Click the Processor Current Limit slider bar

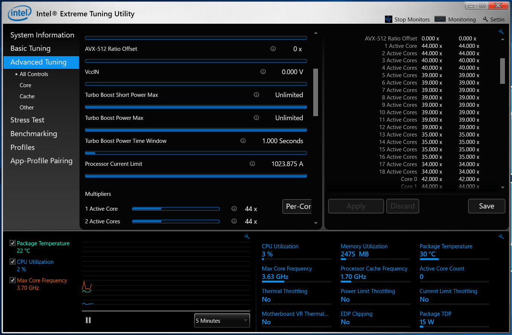[x=196, y=176]
